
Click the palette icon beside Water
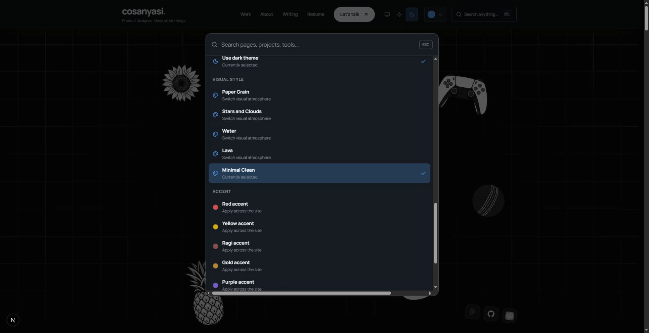pos(215,134)
